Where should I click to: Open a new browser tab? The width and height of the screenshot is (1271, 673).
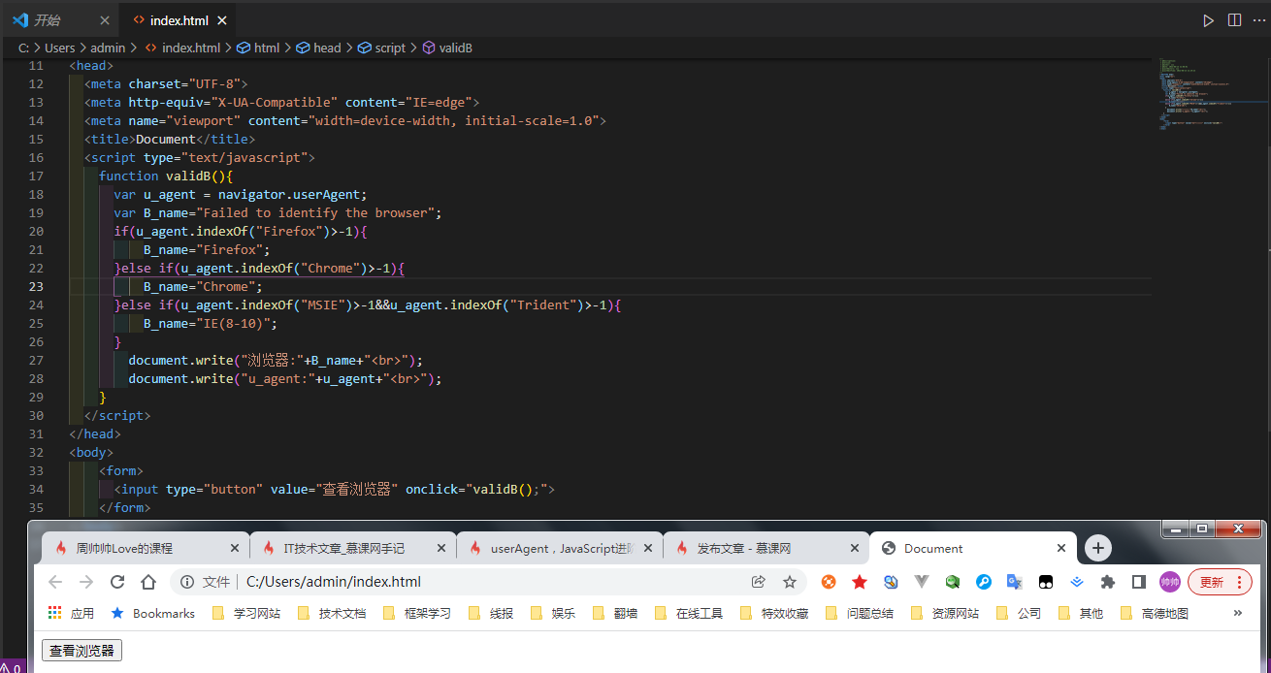(1097, 548)
